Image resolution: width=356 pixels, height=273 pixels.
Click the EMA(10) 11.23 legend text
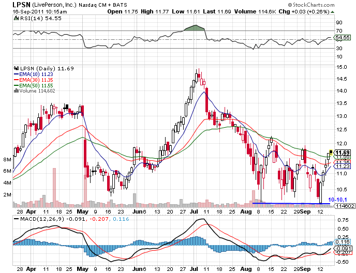36,74
